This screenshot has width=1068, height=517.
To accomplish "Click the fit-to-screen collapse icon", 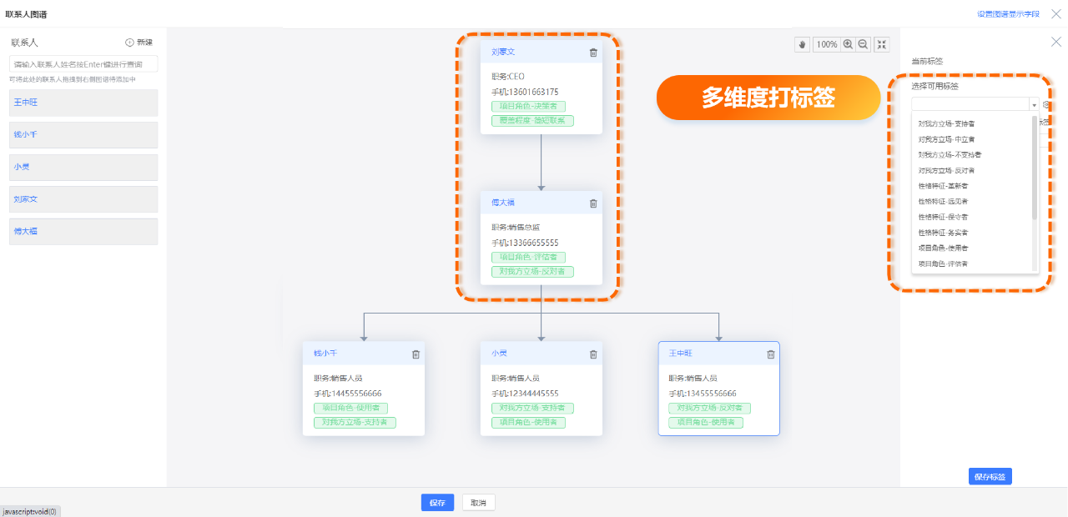I will tap(882, 45).
